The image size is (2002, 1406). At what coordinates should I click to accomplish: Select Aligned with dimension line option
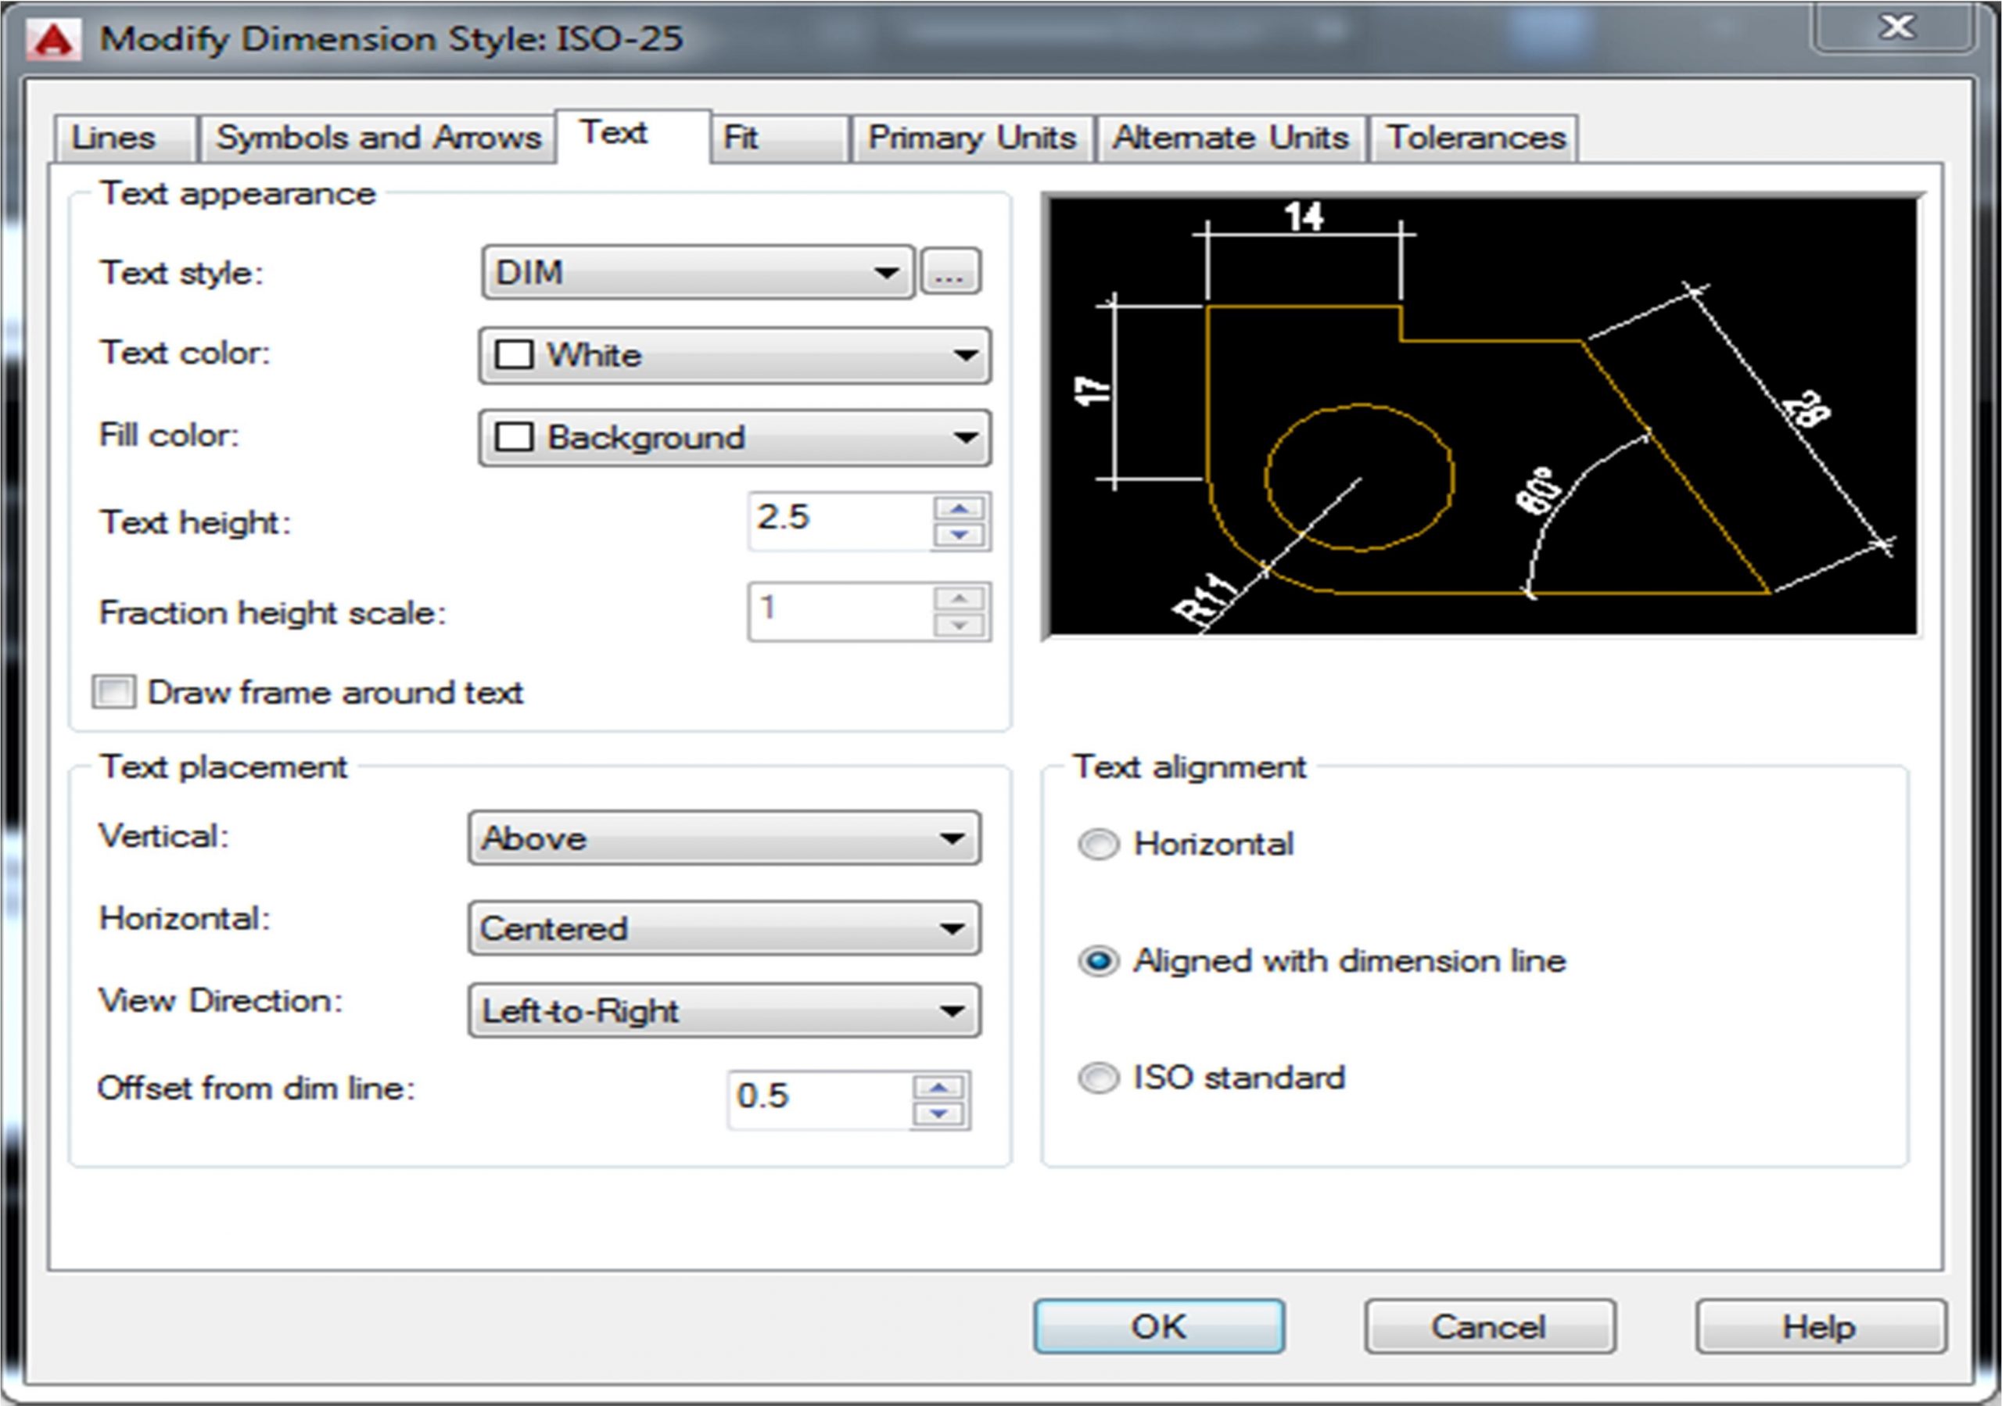coord(1098,960)
